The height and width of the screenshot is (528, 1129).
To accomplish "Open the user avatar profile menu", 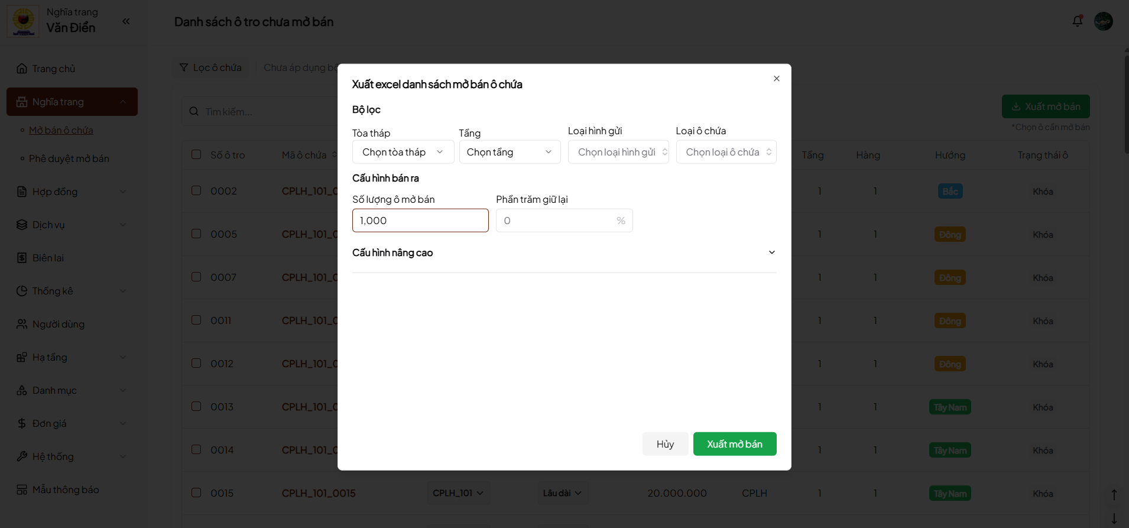I will click(1103, 21).
